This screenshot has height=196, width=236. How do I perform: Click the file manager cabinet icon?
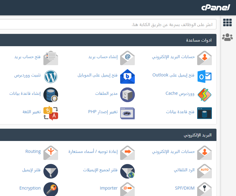127,95
